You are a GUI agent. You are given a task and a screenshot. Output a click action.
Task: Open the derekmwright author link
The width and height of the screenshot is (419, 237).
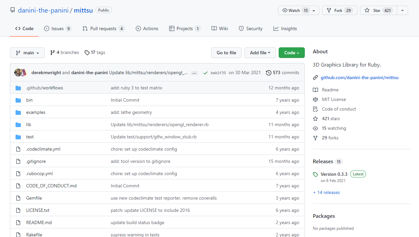[46, 72]
